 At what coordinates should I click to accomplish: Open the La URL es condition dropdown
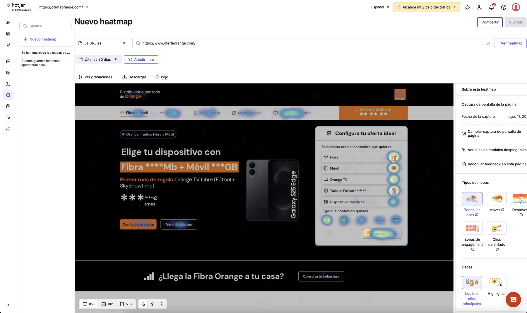102,43
